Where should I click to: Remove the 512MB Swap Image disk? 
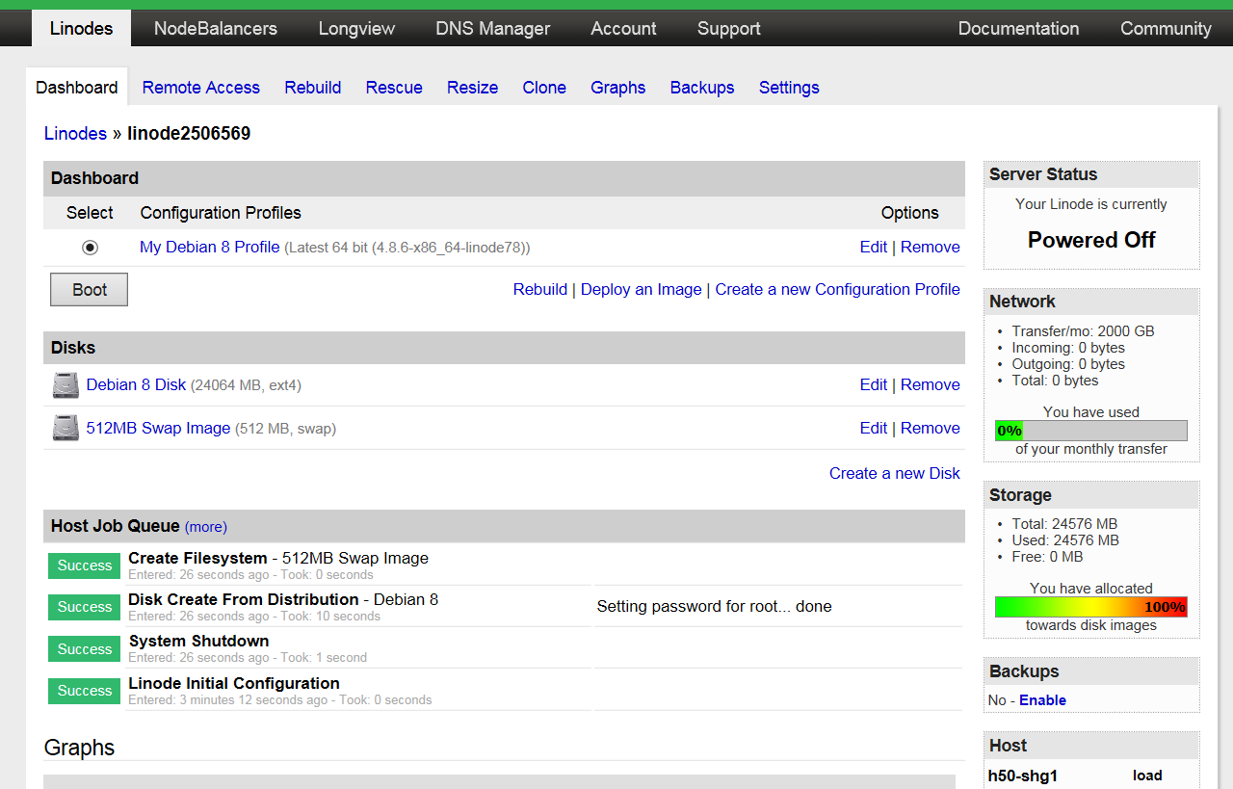click(x=931, y=429)
